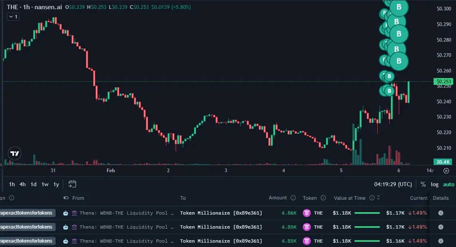Open details icon for the 4.86K THE row
456x247 pixels.
(x=441, y=213)
